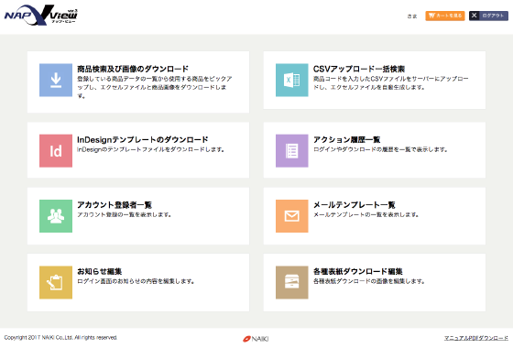Viewport: 513px width, 348px height.
Task: Click text 各種表紙ダウンロードの画像を編集します
Action: click(368, 281)
